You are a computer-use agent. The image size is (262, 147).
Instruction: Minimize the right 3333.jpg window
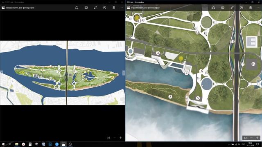pos(246,2)
